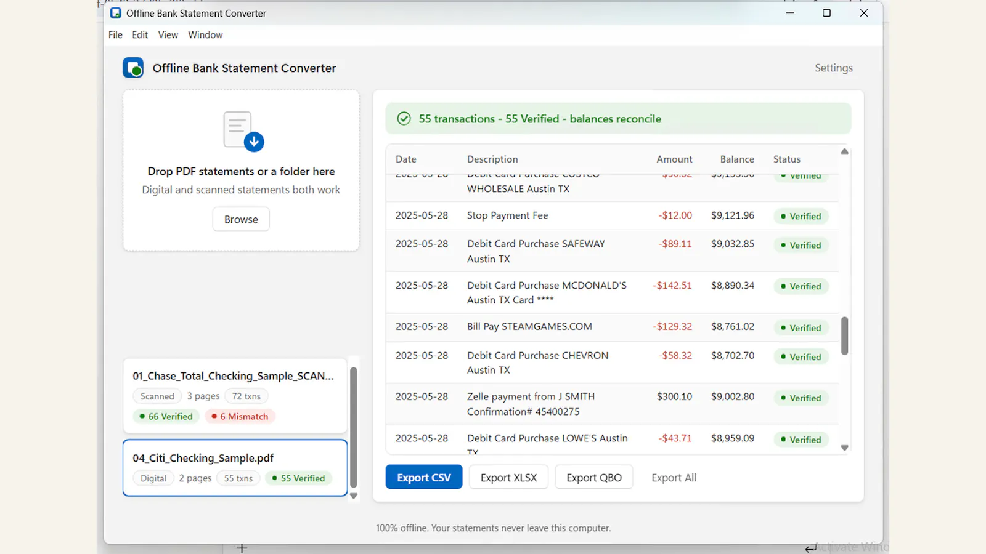Click Export XLSX button
Screen dimensions: 986x554
508,477
